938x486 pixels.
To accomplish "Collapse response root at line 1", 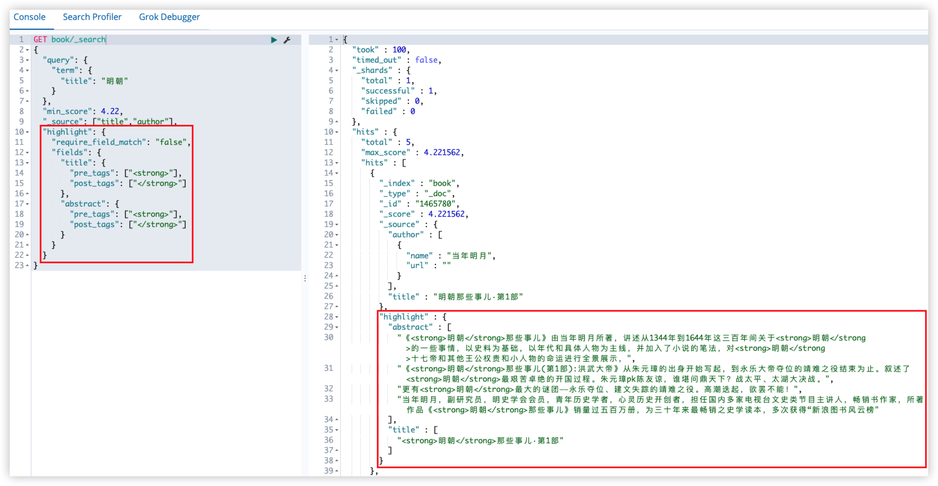I will coord(337,39).
